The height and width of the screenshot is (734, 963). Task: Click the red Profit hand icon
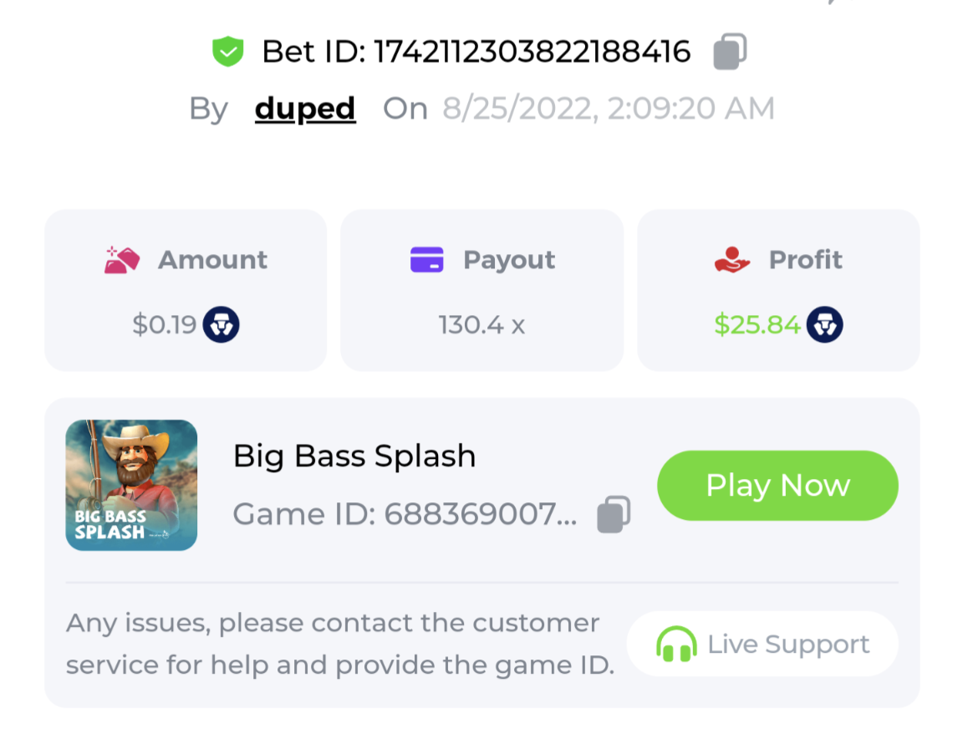coord(732,260)
